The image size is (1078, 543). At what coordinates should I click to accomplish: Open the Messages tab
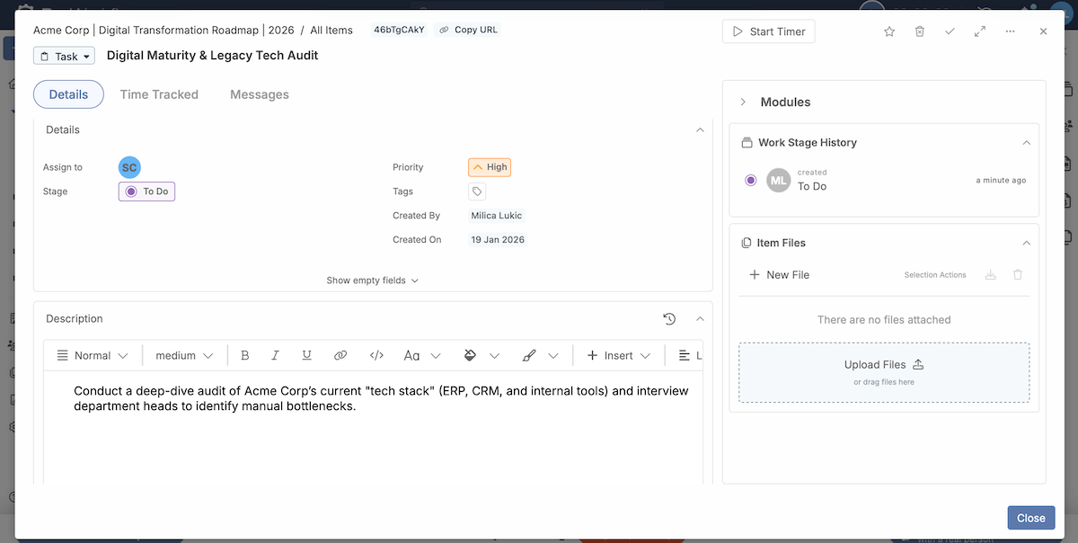coord(259,93)
